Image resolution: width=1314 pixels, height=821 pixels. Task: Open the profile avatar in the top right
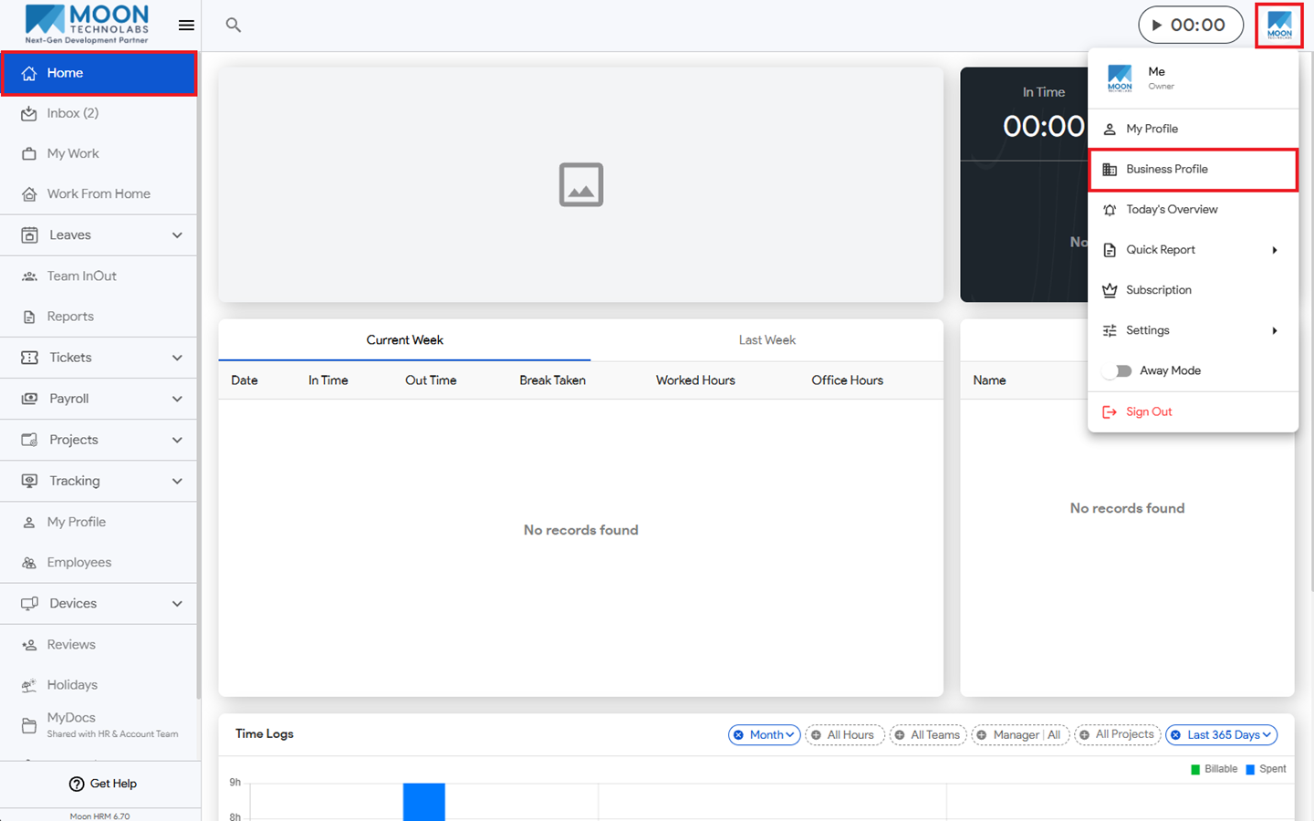[1279, 26]
